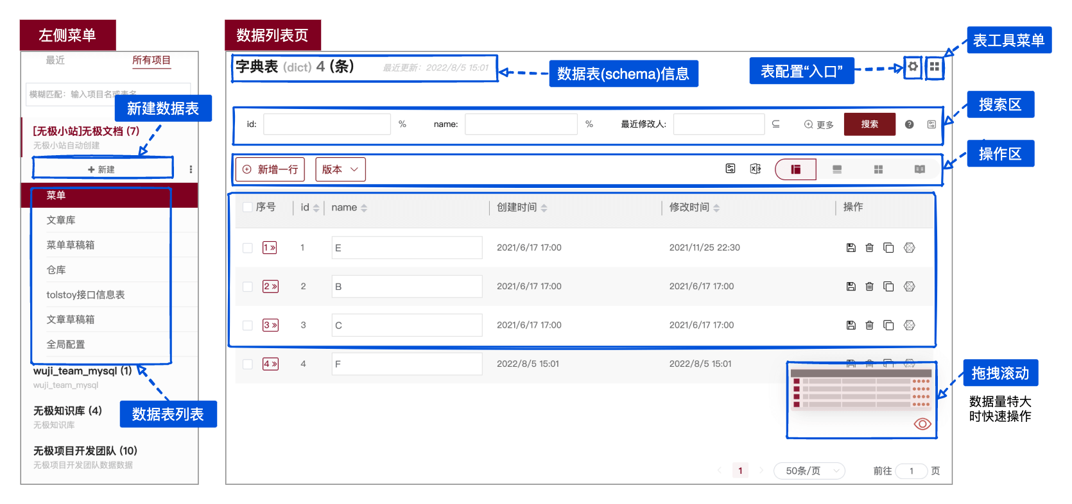Viewport: 1072px width, 504px height.
Task: Delete row 1 with name E
Action: [x=869, y=248]
